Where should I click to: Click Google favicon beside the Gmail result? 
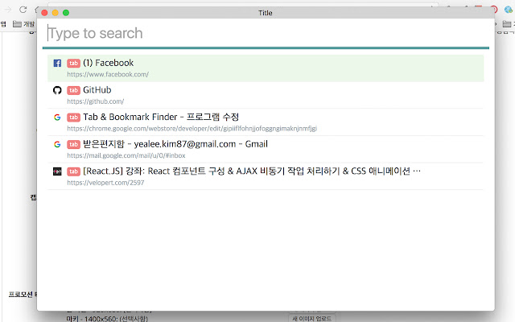pos(57,144)
